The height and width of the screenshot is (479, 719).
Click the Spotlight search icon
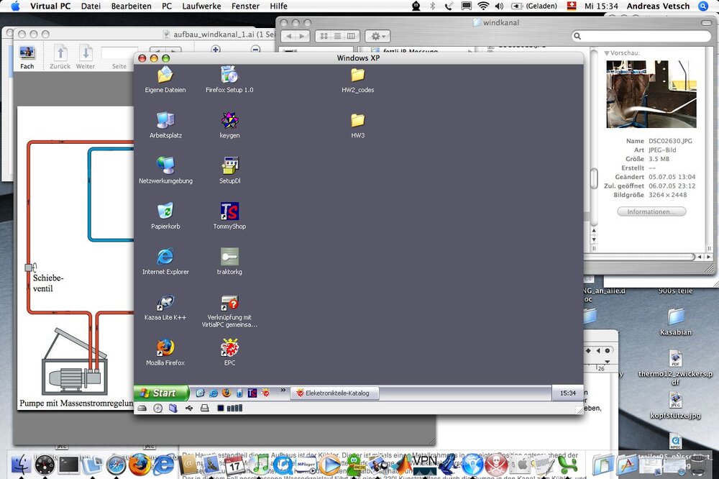coord(703,6)
